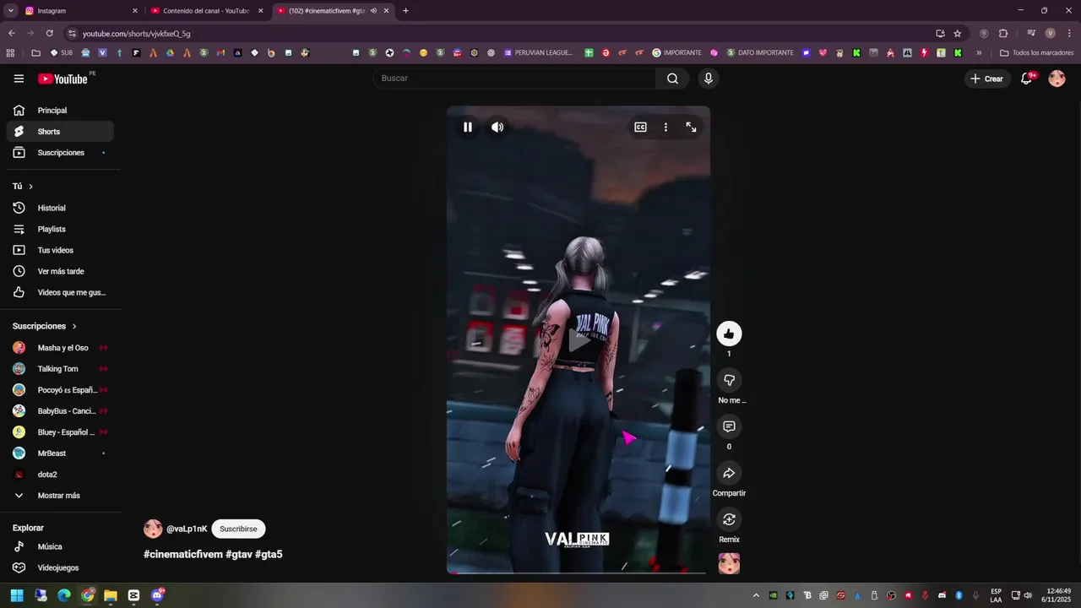Screen dimensions: 1081x608
Task: Open the tab search dropdown arrow
Action: pos(10,11)
